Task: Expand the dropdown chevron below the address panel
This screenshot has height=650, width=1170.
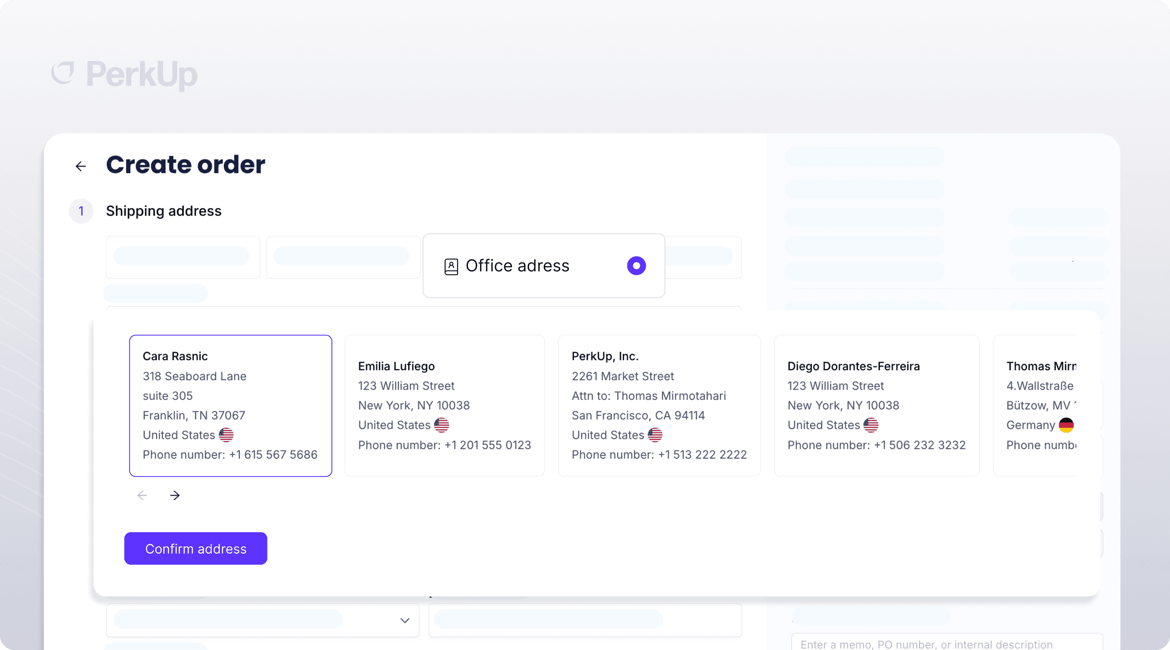Action: click(x=405, y=620)
